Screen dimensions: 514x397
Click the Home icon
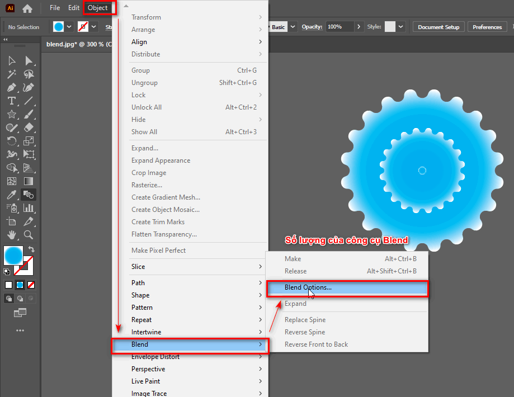click(x=27, y=8)
